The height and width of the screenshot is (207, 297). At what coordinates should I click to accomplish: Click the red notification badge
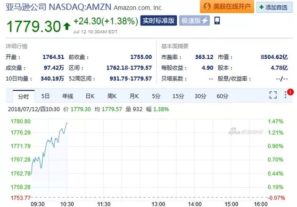point(290,91)
